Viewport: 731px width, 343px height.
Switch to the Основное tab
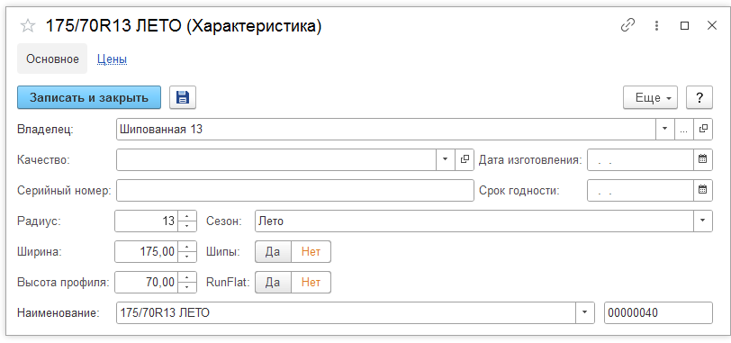coord(52,59)
